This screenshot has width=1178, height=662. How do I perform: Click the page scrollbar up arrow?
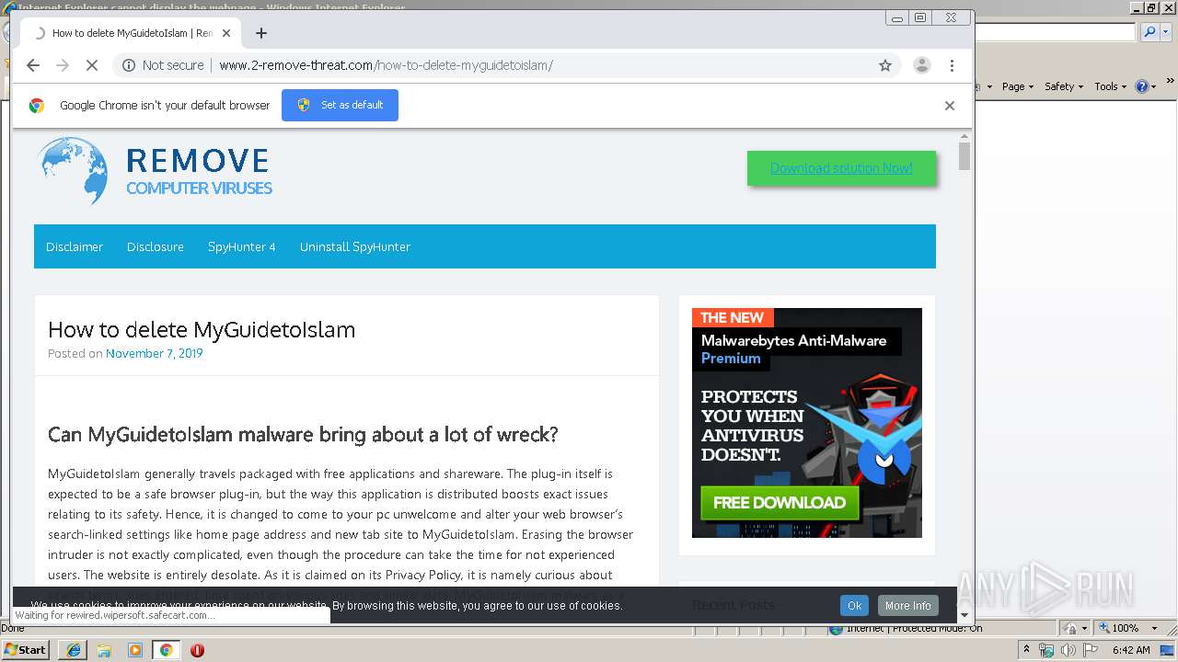click(x=964, y=138)
